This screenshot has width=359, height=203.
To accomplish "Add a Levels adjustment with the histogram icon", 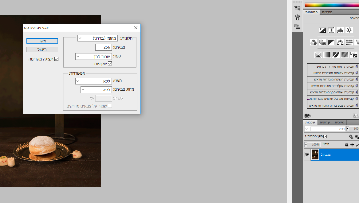I will pos(340,30).
